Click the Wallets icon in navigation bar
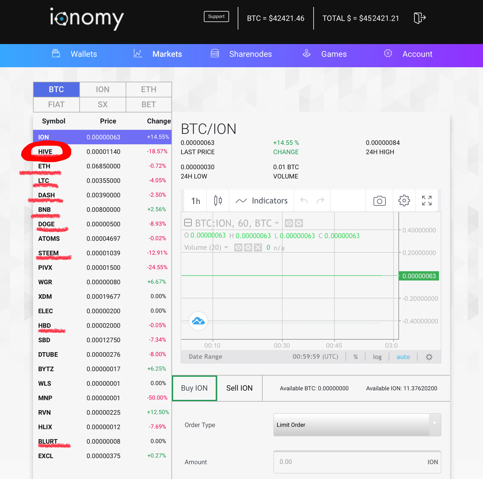483x479 pixels. [x=56, y=53]
